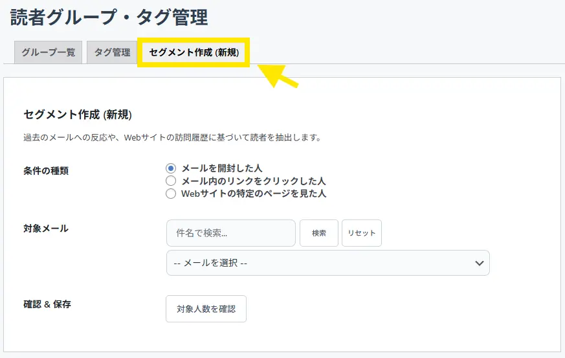The width and height of the screenshot is (565, 358).
Task: Click the 確認 & 保存 field label
Action: point(47,304)
